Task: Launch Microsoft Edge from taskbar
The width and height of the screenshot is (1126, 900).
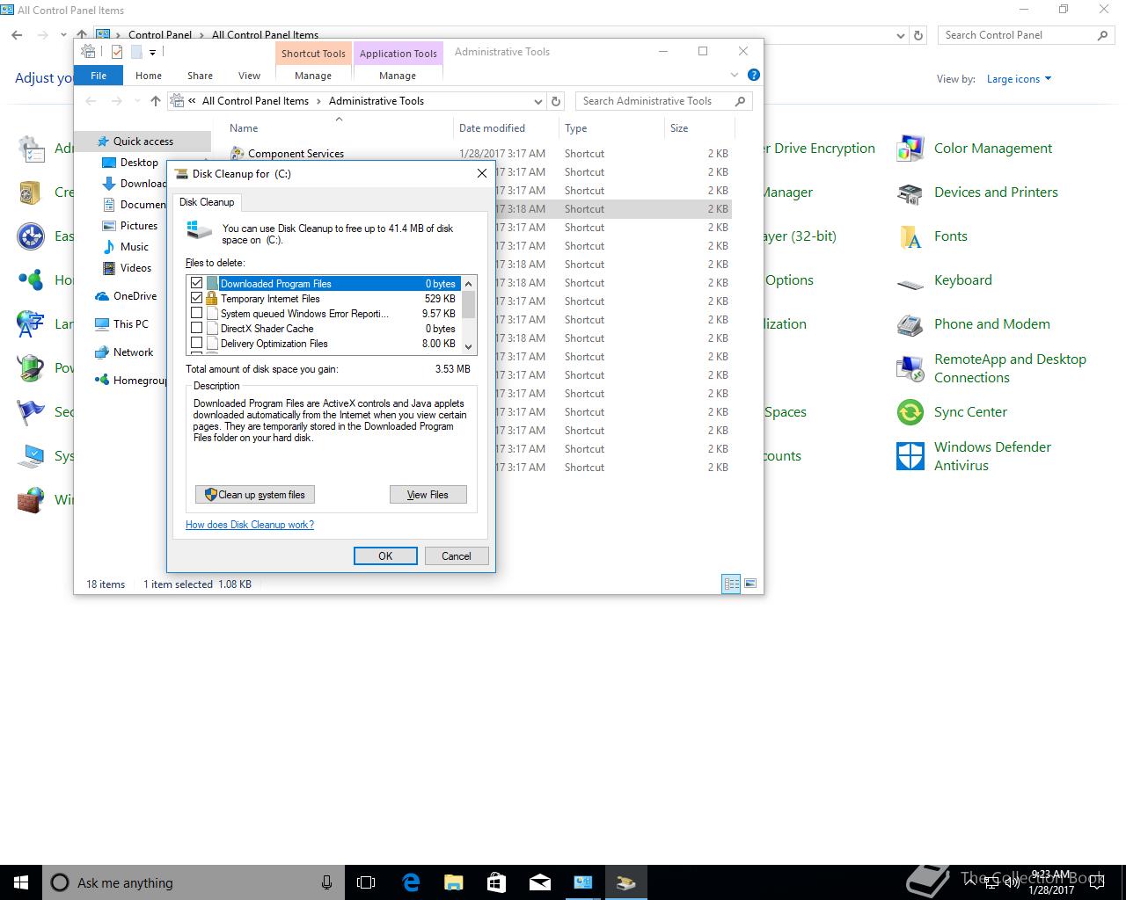Action: click(x=411, y=882)
